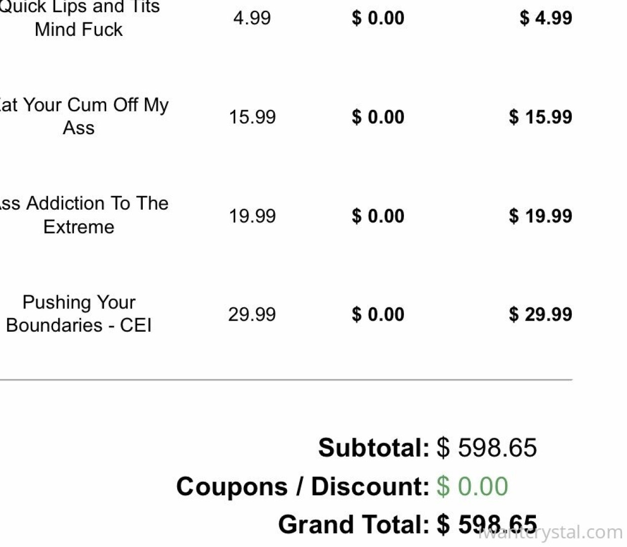Click the $ 0.00 discount in the 29.99 row

378,315
